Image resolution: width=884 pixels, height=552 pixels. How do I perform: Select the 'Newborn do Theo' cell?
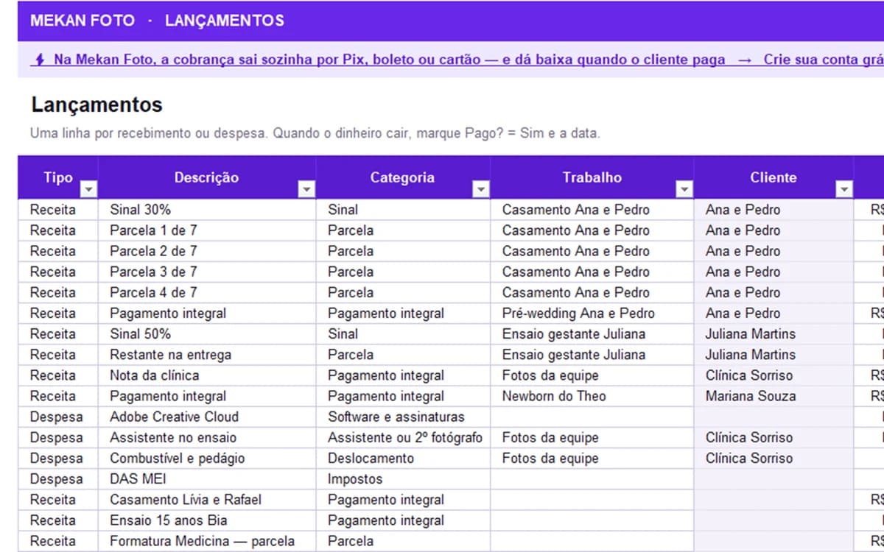(x=592, y=396)
